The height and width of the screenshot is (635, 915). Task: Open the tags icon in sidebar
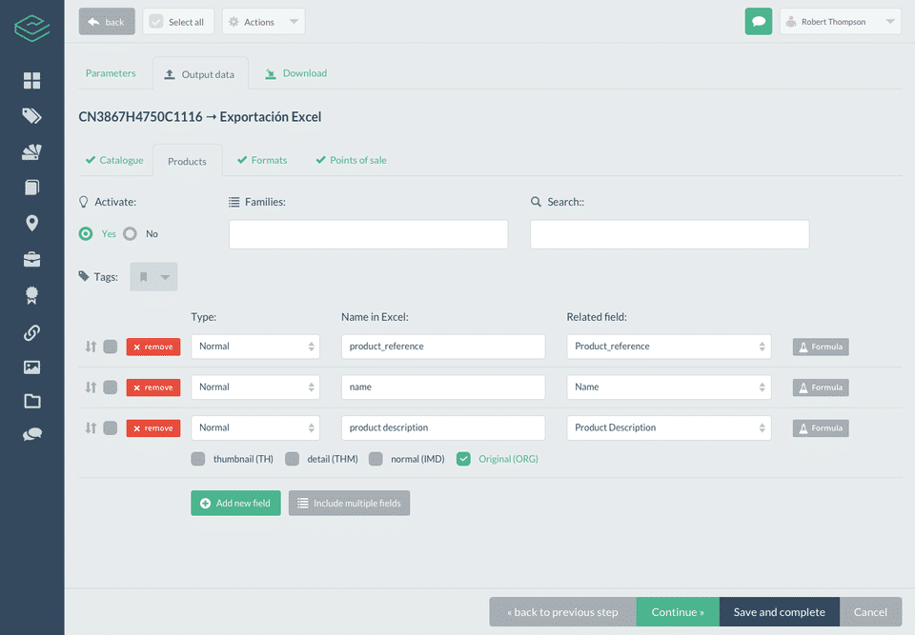coord(32,116)
